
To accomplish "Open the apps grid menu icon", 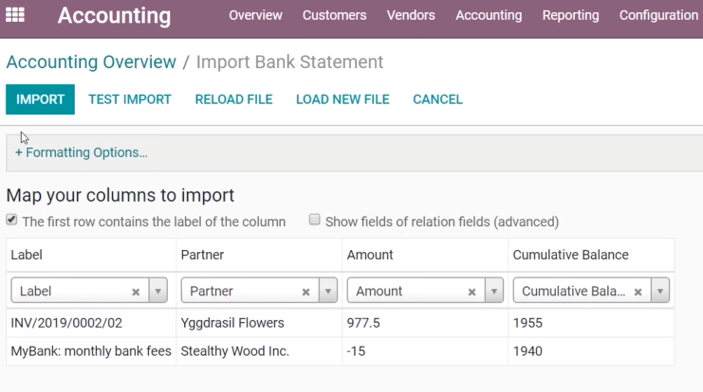I will point(15,15).
